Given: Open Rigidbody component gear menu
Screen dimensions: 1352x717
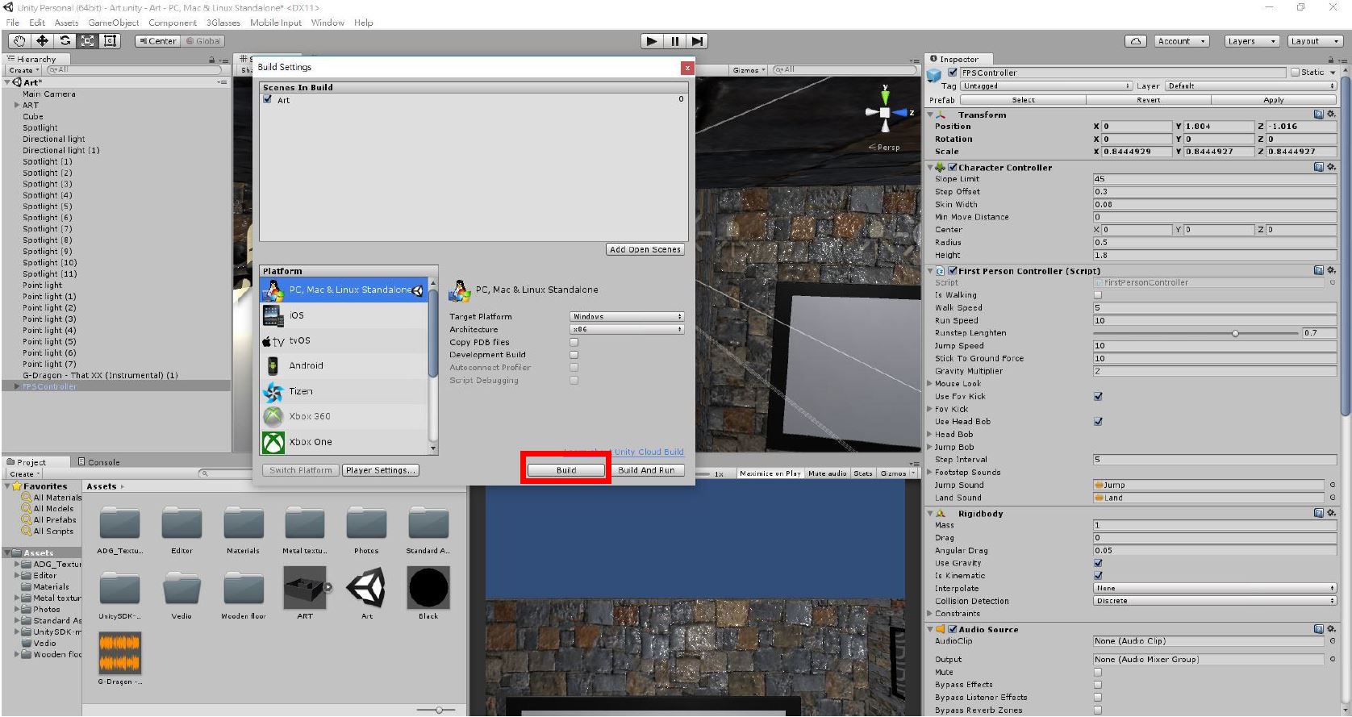Looking at the screenshot, I should (x=1332, y=513).
